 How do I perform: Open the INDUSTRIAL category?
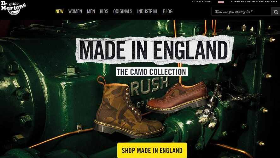coord(148,11)
